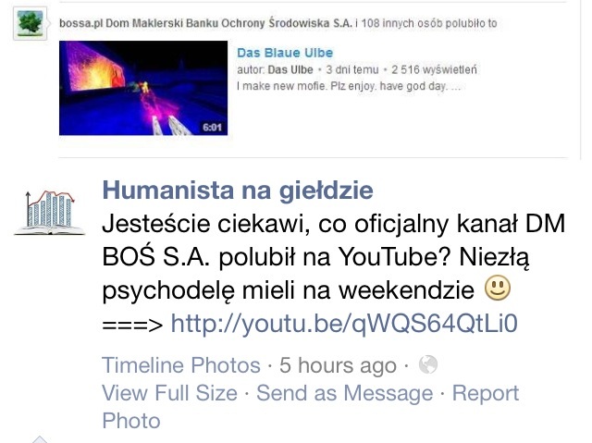Click Report Photo link
The image size is (592, 443).
(311, 407)
